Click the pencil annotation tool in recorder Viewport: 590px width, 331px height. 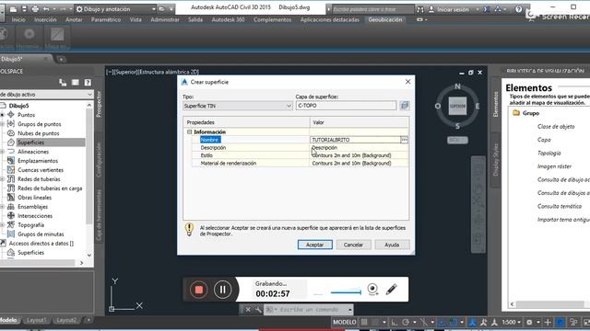coord(391,289)
